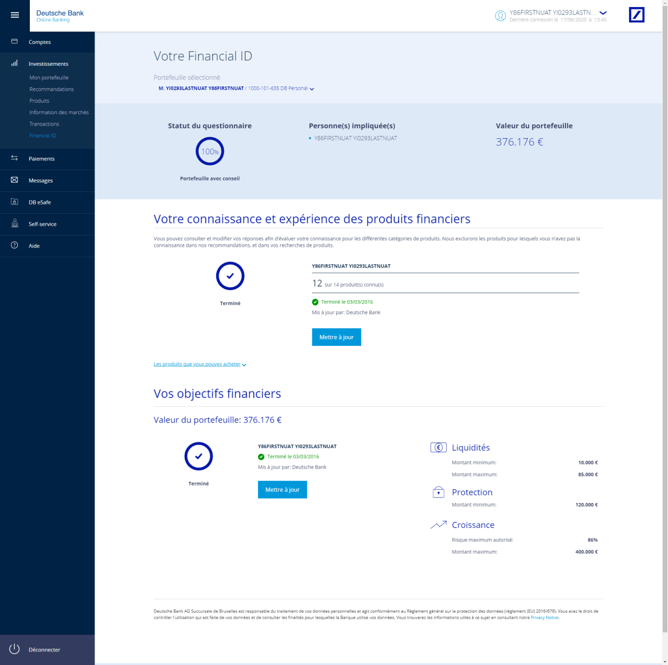Screen dimensions: 668x665
Task: Expand the user account dropdown chevron
Action: point(603,13)
